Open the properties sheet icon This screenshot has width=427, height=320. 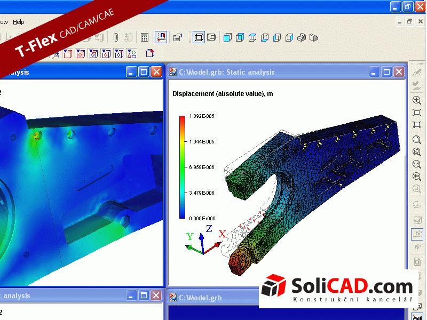pos(178,37)
